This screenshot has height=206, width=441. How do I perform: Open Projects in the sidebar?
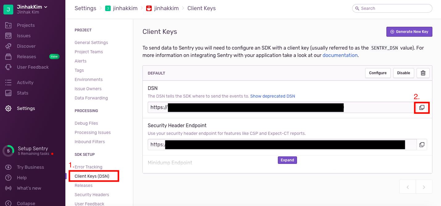26,25
